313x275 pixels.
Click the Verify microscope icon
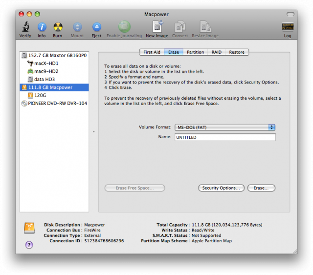pos(25,27)
